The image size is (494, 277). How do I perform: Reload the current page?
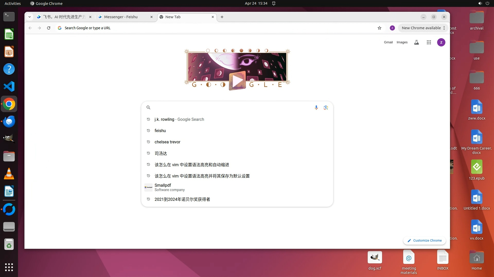[x=49, y=28]
